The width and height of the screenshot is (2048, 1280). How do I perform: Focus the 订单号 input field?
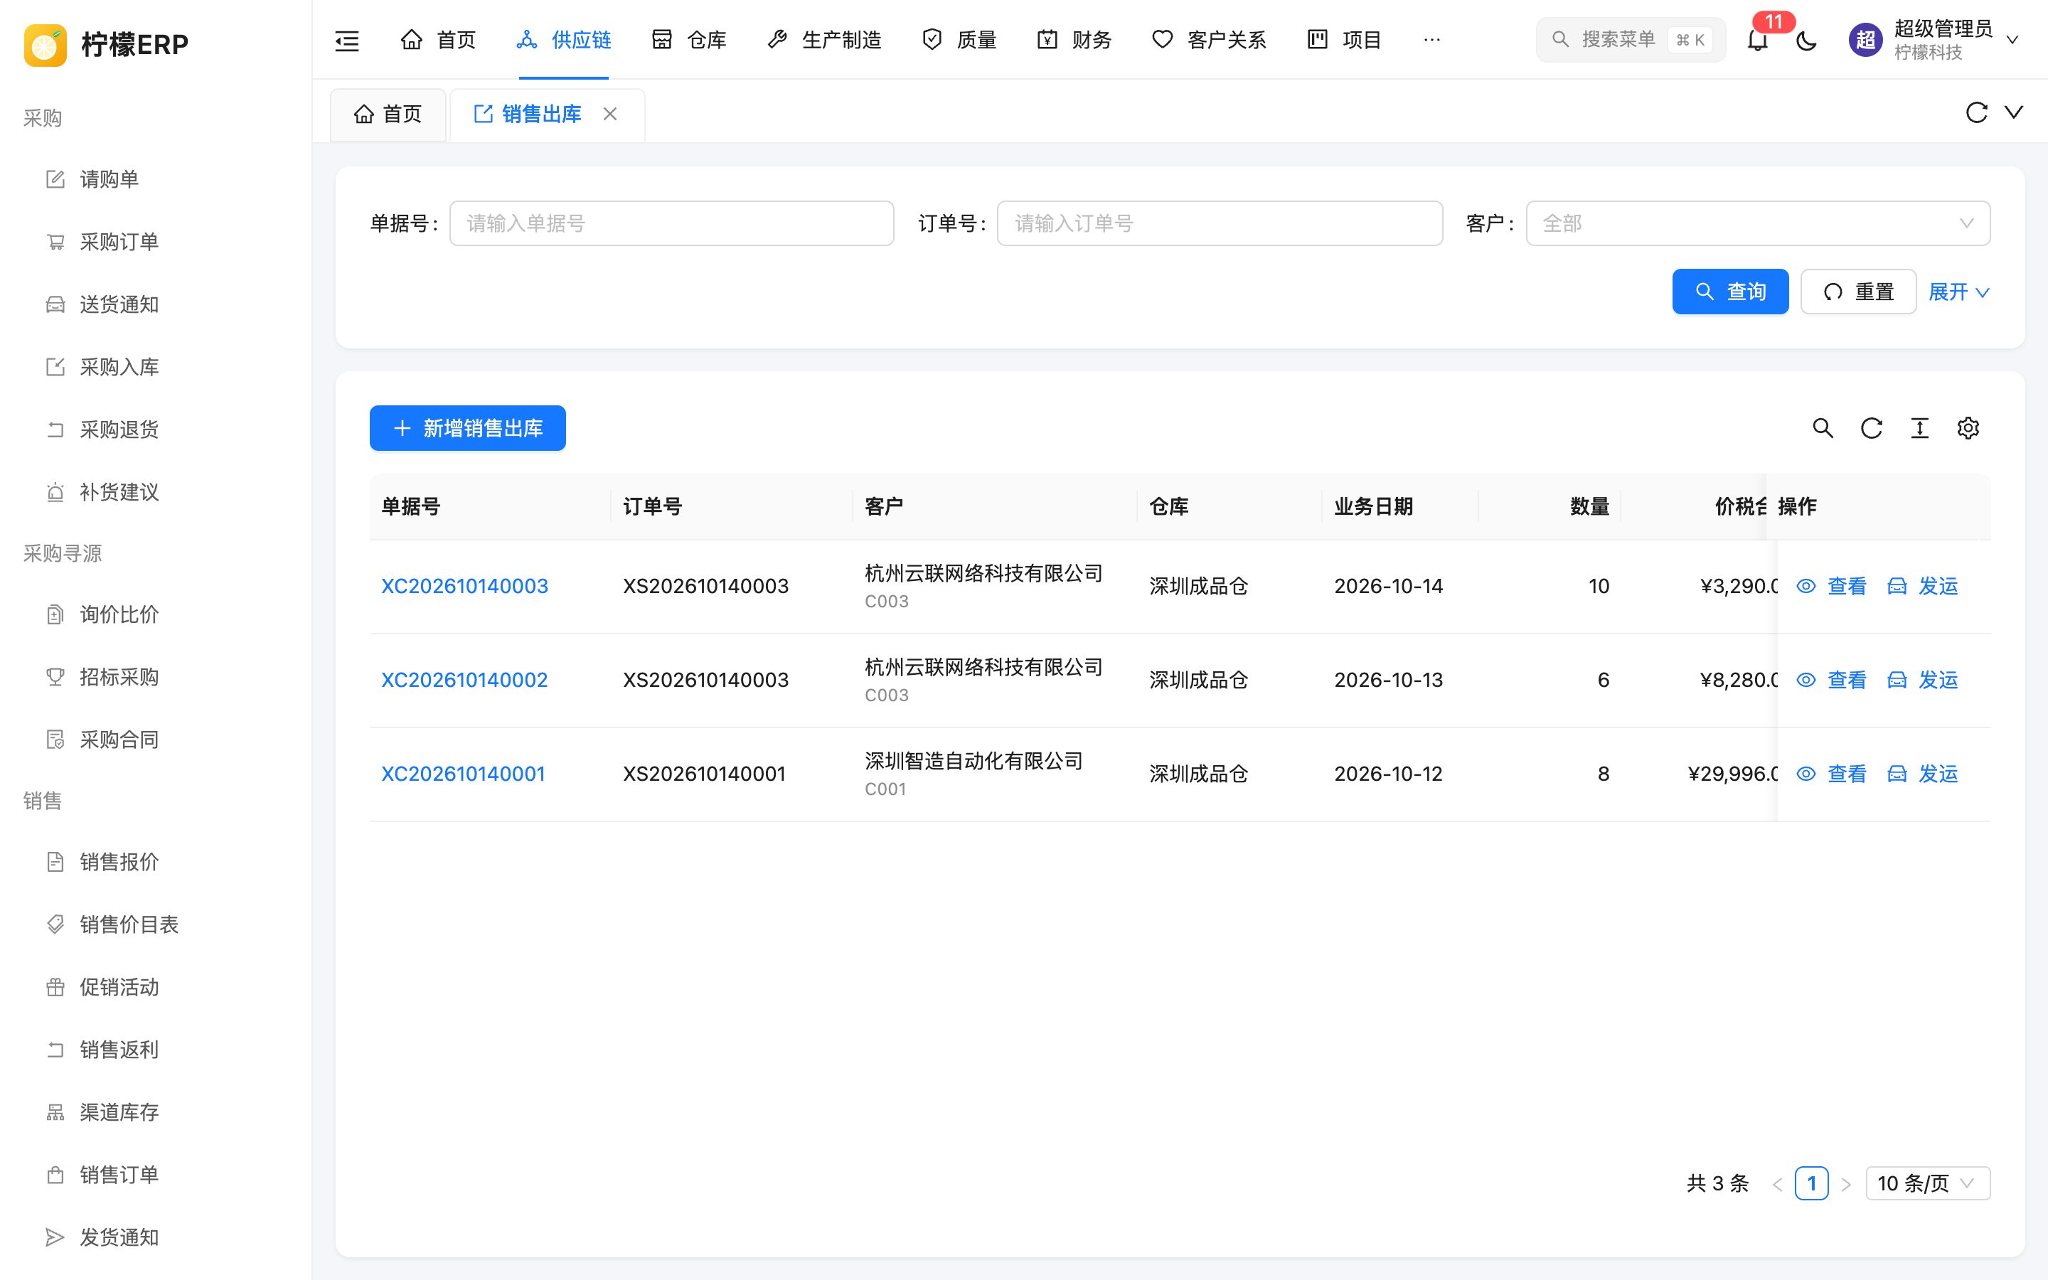(1220, 223)
